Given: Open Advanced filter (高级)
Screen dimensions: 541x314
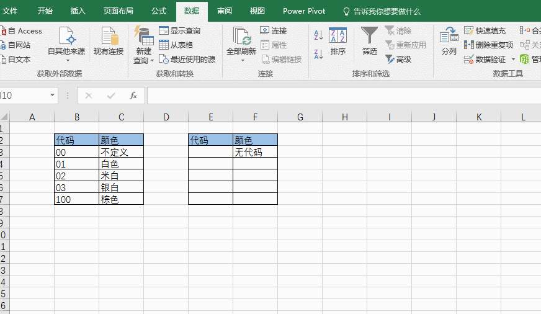Looking at the screenshot, I should click(398, 59).
